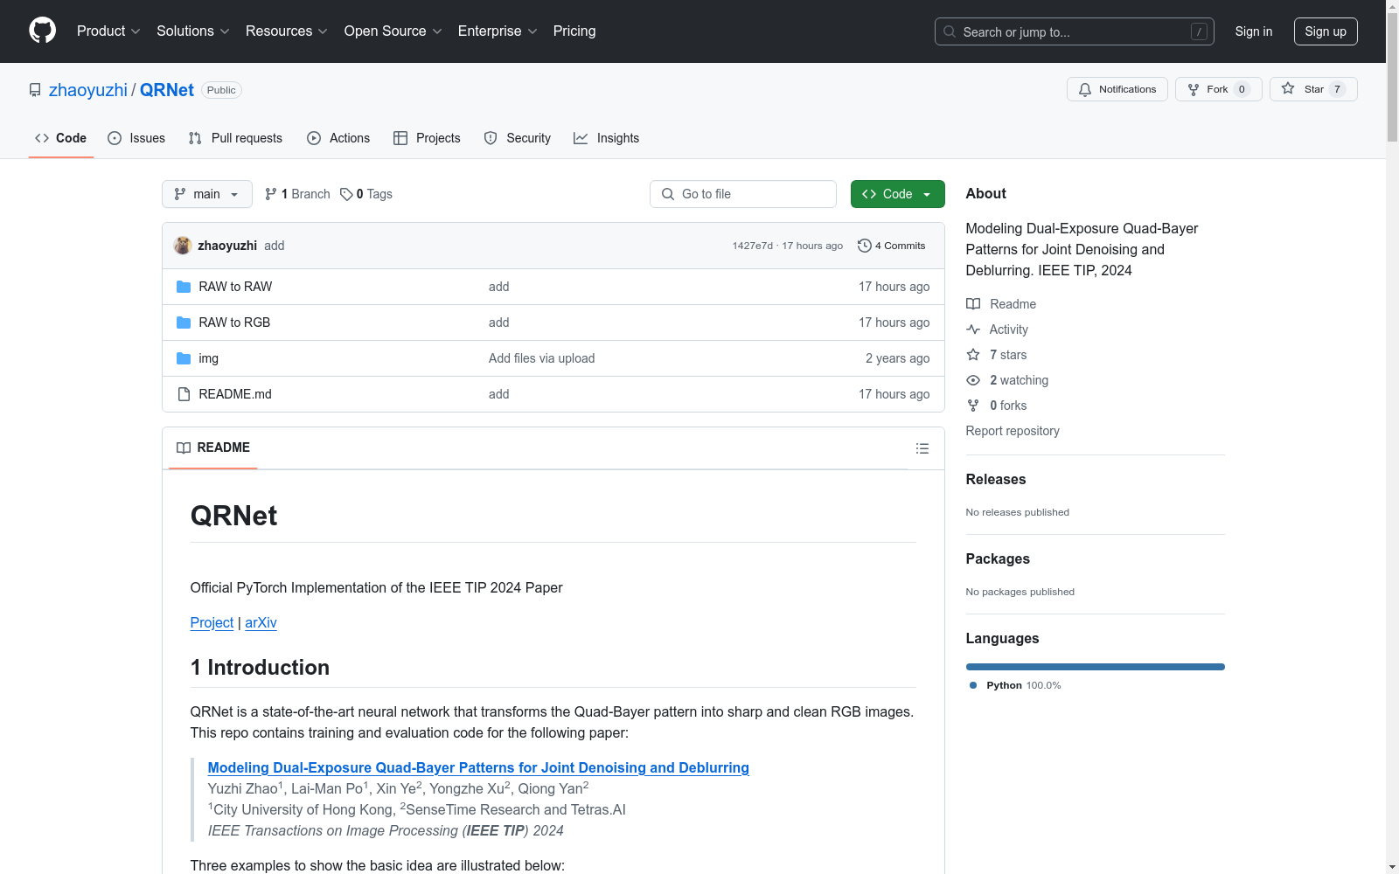Click the slash shortcut key hint icon
The width and height of the screenshot is (1399, 874).
[x=1199, y=31]
